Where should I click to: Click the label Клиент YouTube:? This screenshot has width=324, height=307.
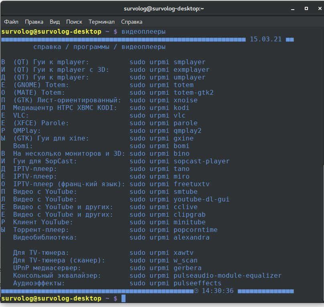[x=43, y=222]
